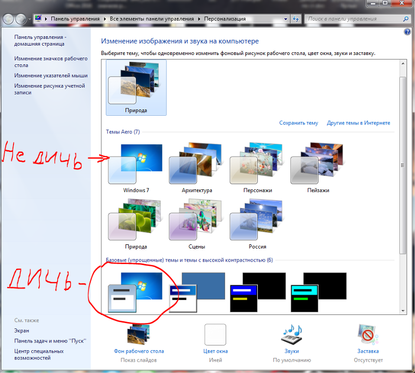415x373 pixels.
Task: Open recent pages dropdown next to nav arrows
Action: [x=29, y=19]
